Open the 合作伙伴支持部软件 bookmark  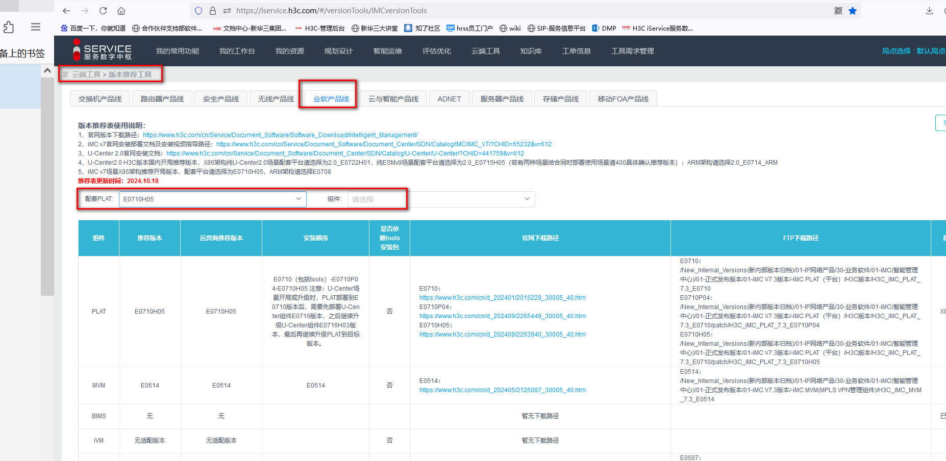167,28
